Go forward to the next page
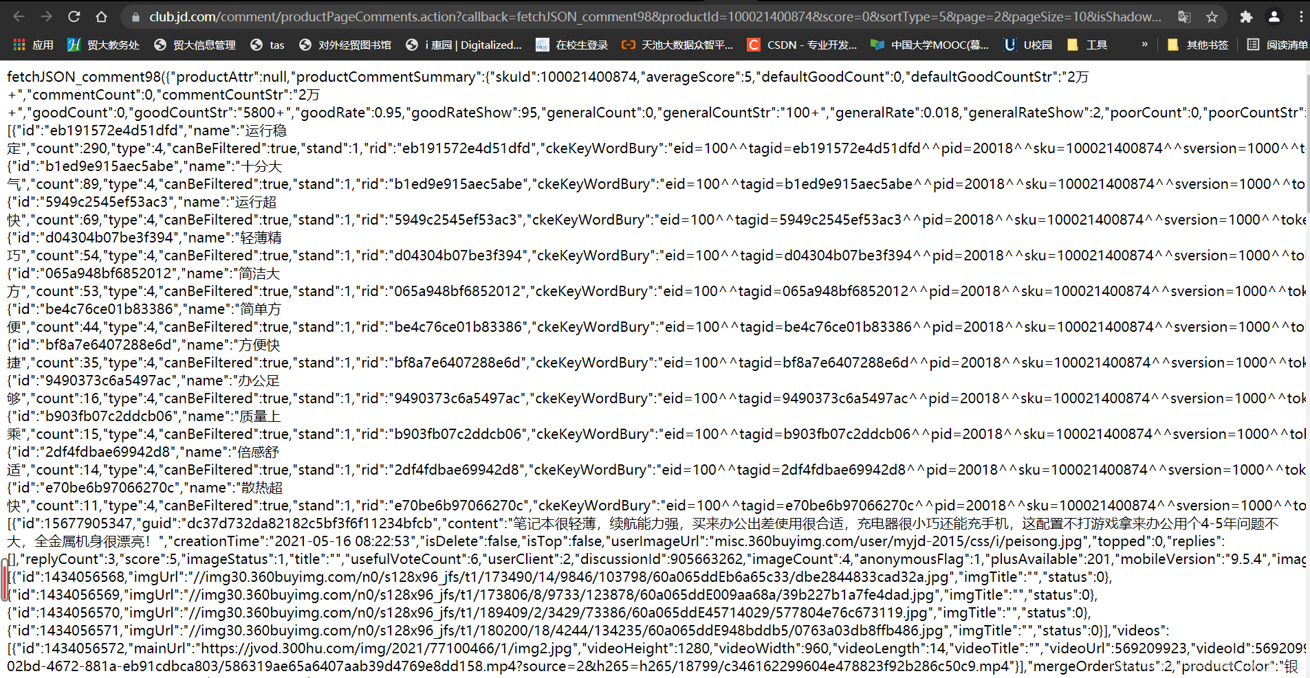The height and width of the screenshot is (678, 1310). [x=46, y=16]
